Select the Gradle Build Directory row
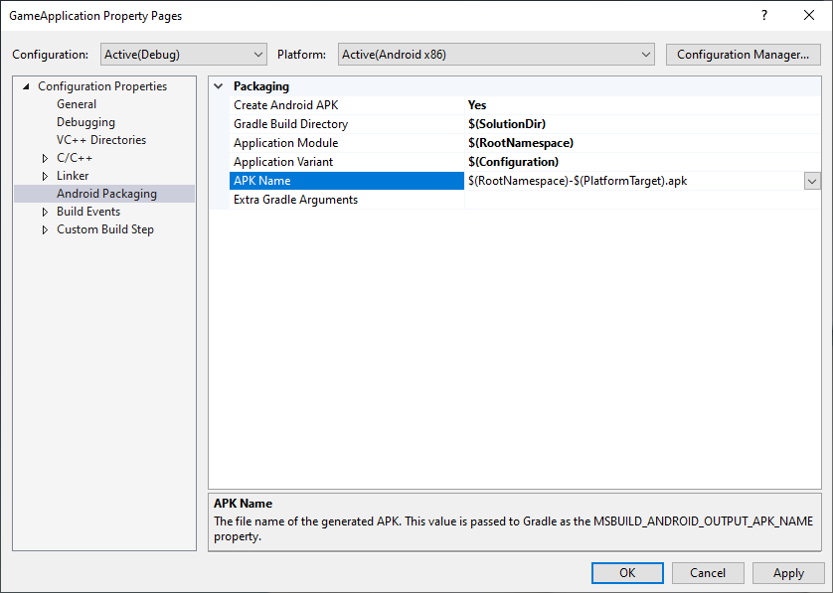The image size is (833, 593). pos(290,124)
